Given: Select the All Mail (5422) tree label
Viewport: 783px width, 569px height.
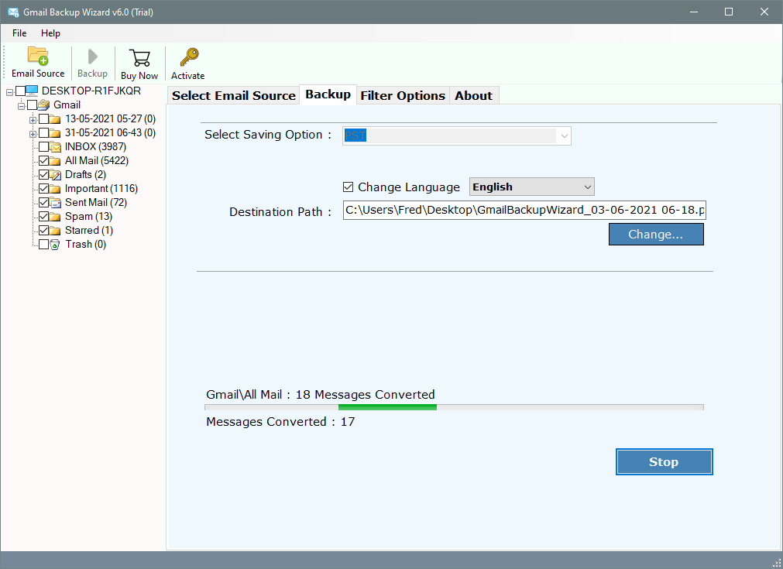Looking at the screenshot, I should [97, 161].
